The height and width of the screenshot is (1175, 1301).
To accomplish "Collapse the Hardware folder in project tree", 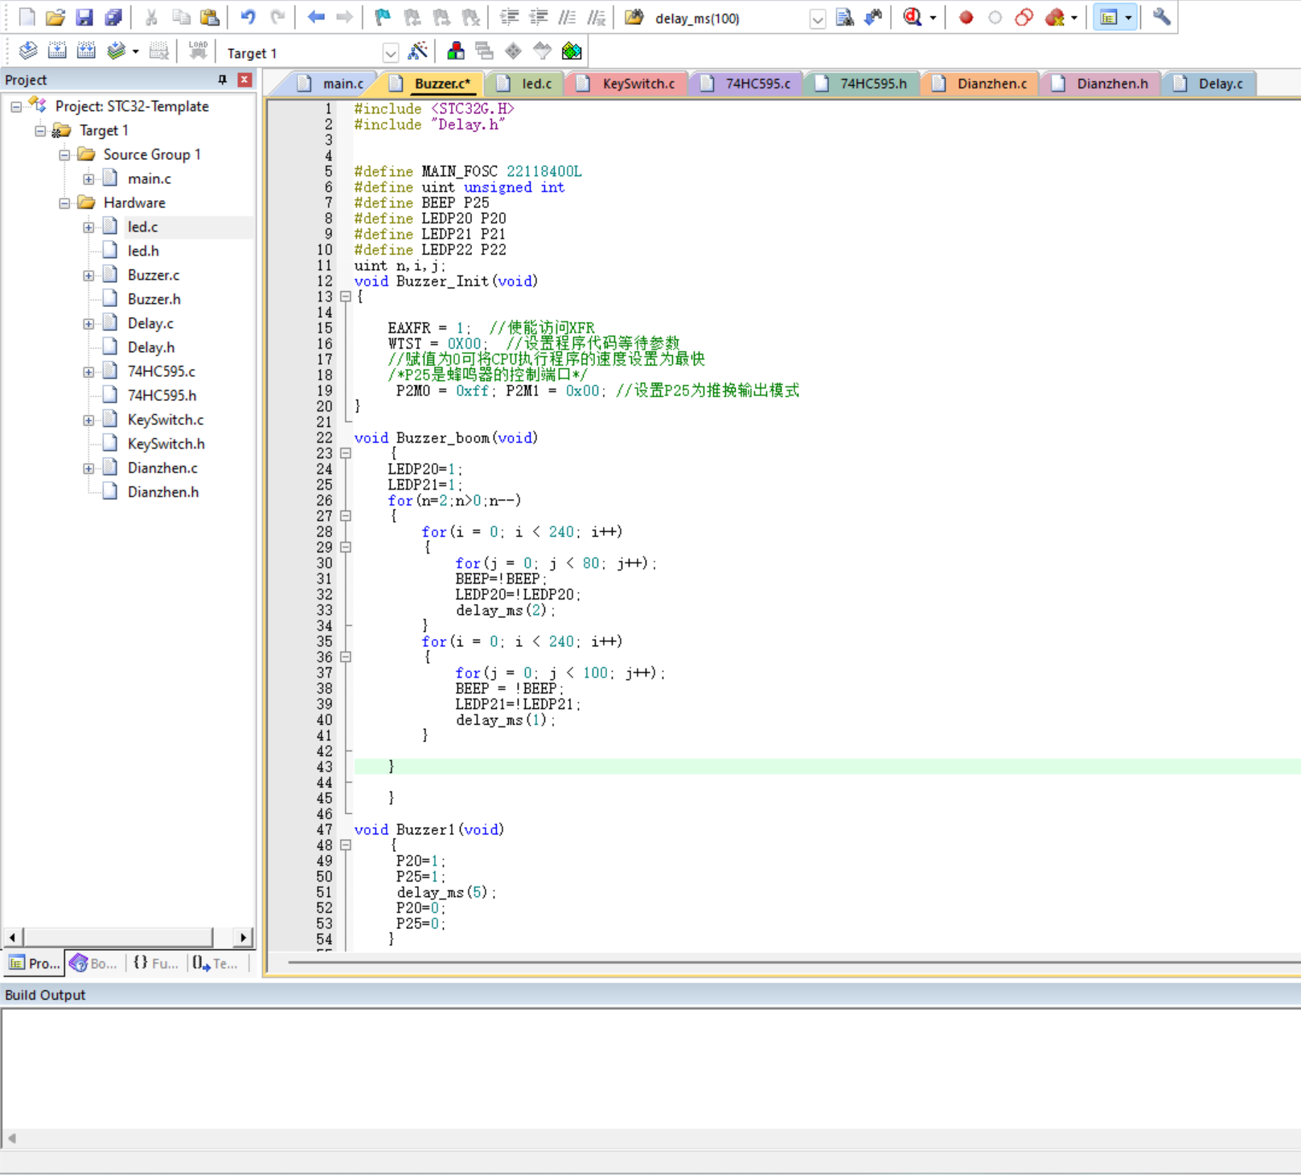I will point(64,203).
